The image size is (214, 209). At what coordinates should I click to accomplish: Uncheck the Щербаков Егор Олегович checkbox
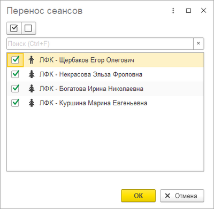tap(15, 60)
